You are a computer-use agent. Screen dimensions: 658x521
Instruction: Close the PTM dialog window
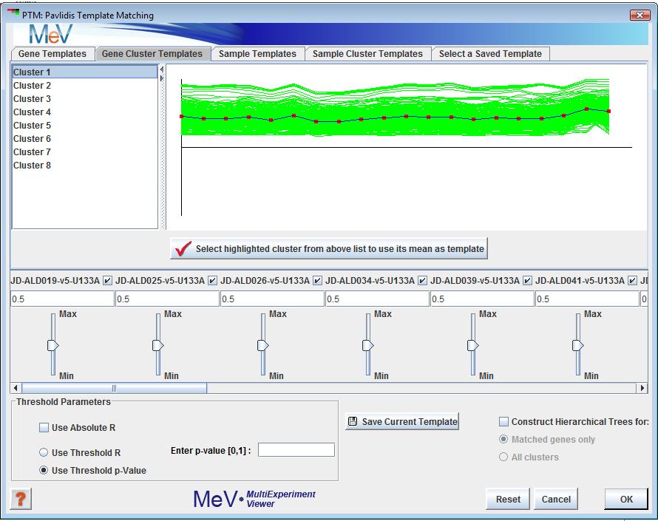coord(640,16)
